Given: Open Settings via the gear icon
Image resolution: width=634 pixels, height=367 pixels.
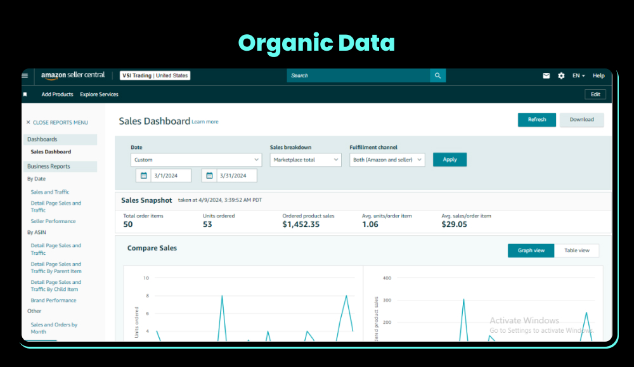Looking at the screenshot, I should coord(561,75).
